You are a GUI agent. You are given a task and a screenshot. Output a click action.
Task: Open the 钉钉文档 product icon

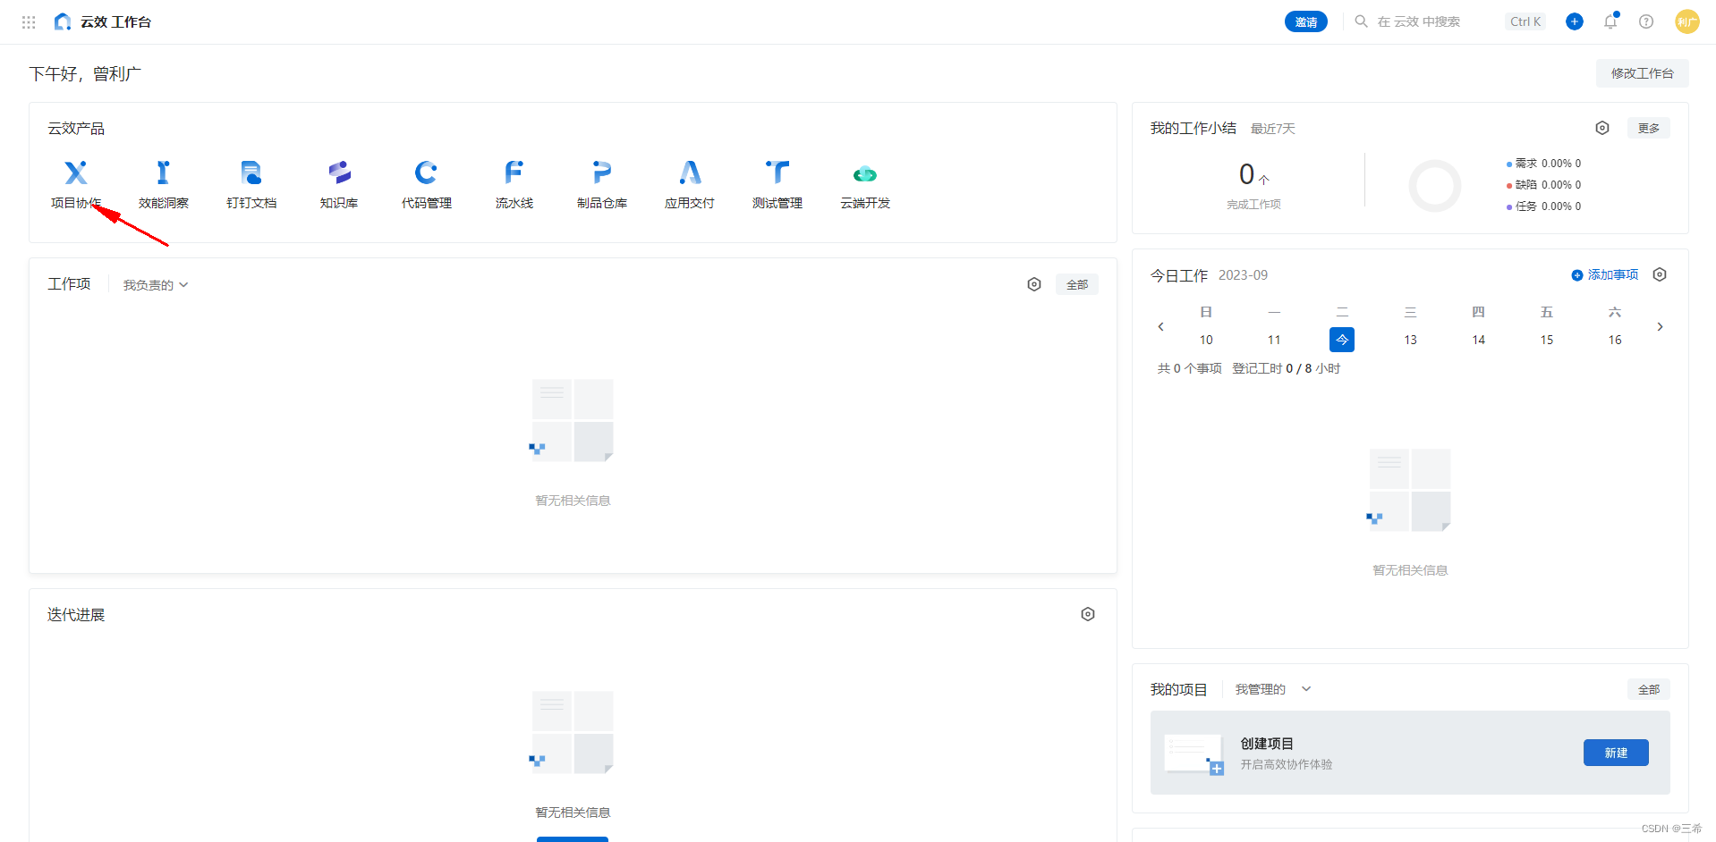(251, 173)
